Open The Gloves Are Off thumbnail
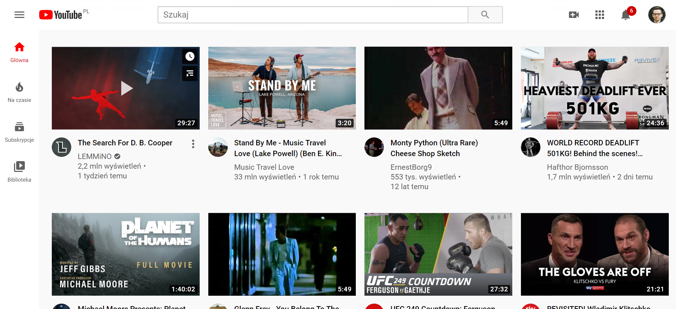 point(595,254)
